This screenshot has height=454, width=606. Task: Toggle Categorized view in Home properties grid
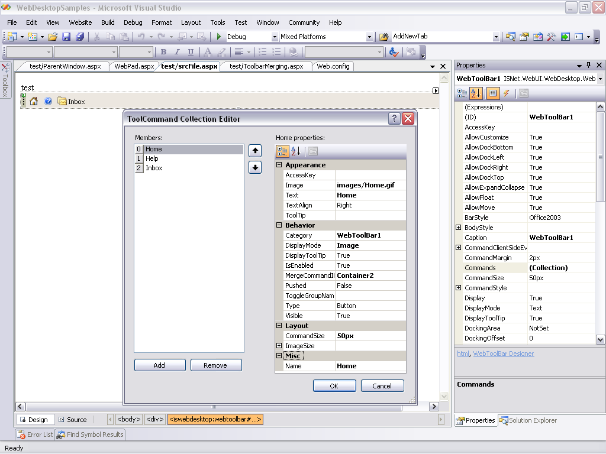coord(282,151)
